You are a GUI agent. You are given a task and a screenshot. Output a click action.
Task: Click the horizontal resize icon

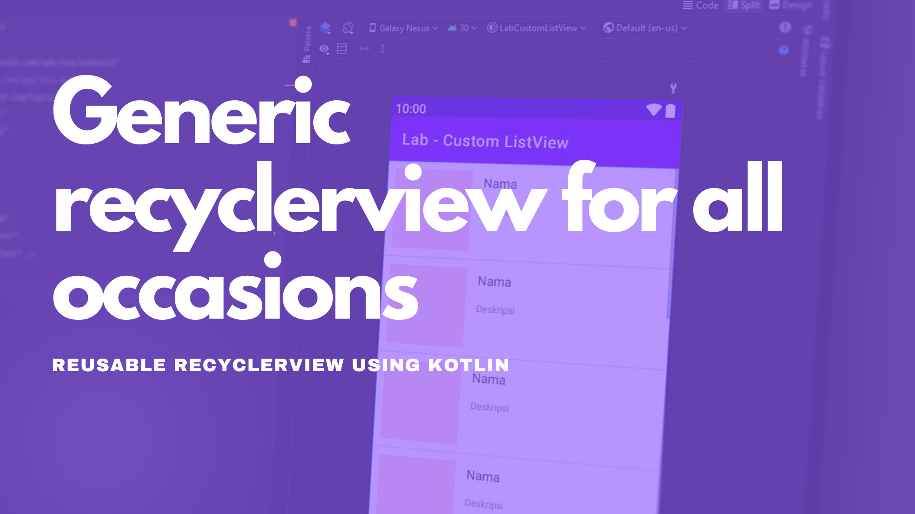click(364, 48)
